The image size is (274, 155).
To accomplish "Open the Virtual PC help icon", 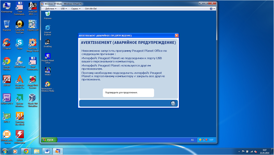I will point(211,9).
